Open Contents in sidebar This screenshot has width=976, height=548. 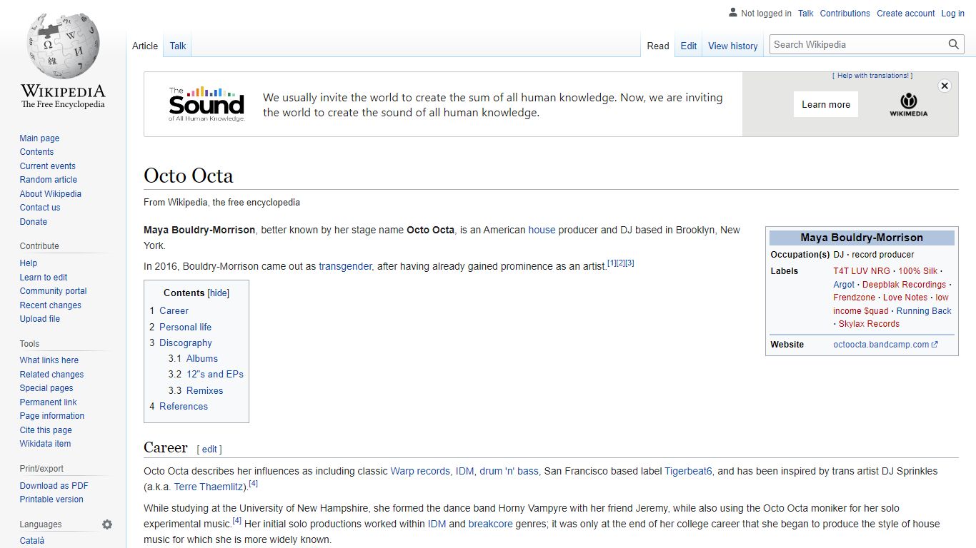coord(36,152)
